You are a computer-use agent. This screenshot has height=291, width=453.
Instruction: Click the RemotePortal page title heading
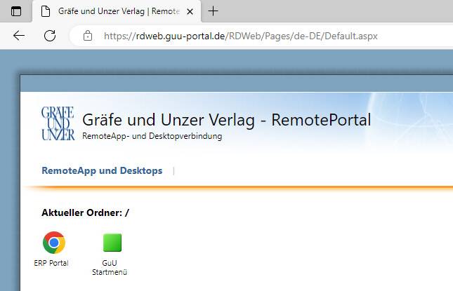pyautogui.click(x=226, y=120)
